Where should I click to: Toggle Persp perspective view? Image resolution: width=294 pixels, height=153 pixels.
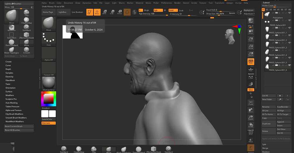tap(251, 61)
